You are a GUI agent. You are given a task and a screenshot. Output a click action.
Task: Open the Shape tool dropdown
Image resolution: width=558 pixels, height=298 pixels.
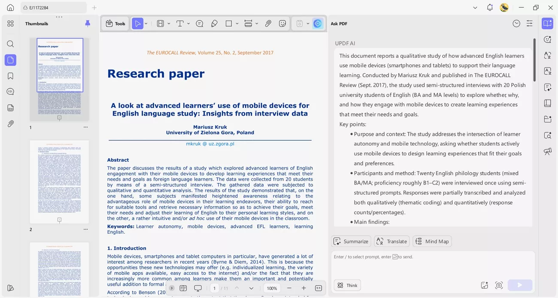pos(237,24)
